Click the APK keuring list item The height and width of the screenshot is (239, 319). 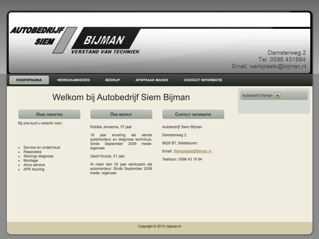[x=34, y=169]
